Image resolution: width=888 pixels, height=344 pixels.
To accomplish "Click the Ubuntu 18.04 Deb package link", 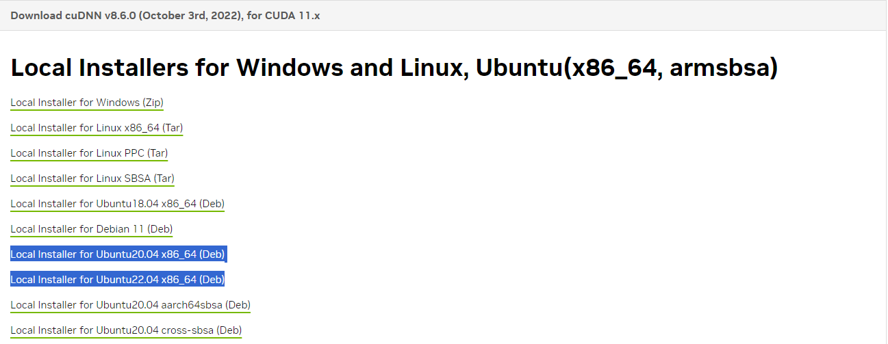I will [117, 204].
